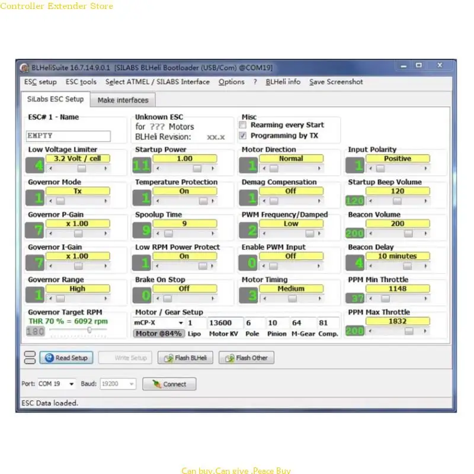This screenshot has height=474, width=474.
Task: Click the Flash BLHeli button
Action: pyautogui.click(x=185, y=358)
